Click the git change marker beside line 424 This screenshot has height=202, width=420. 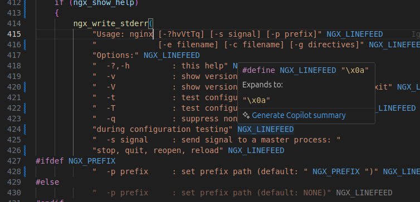(x=25, y=129)
